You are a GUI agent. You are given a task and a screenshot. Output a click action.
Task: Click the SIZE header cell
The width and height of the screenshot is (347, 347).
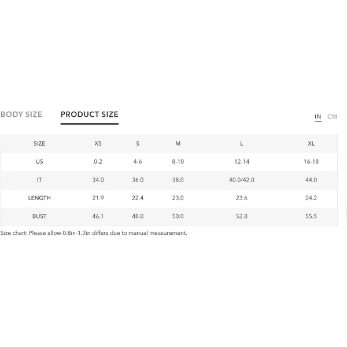(39, 143)
